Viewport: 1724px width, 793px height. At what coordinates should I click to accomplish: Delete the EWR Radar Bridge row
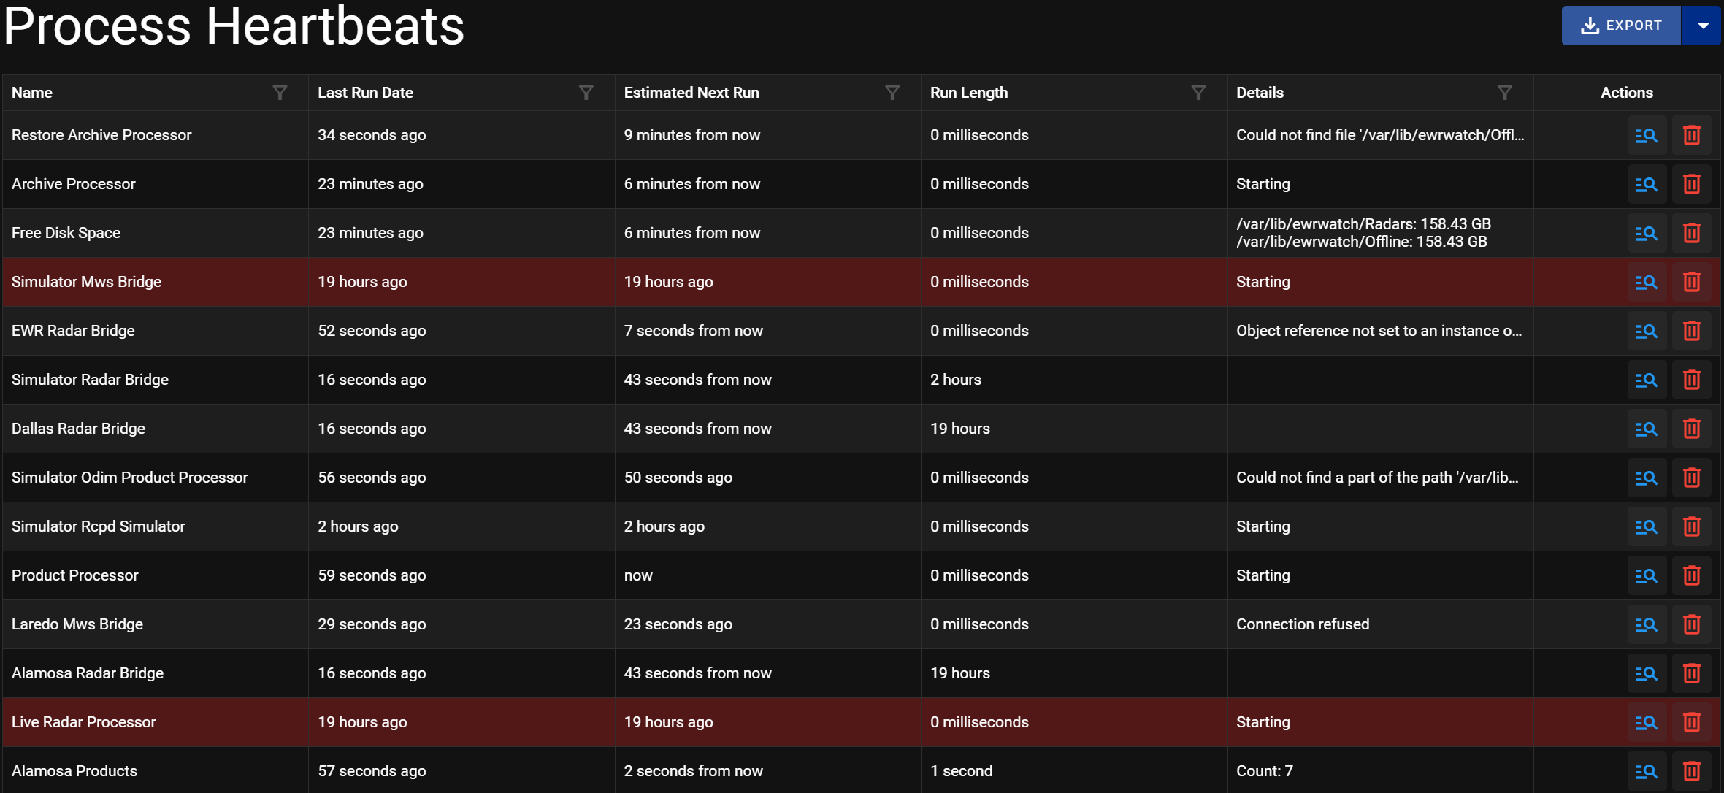point(1691,331)
